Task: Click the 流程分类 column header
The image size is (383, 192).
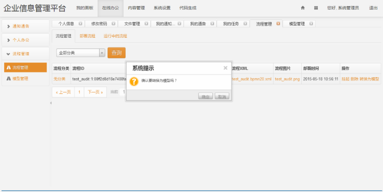Action: tap(61, 68)
